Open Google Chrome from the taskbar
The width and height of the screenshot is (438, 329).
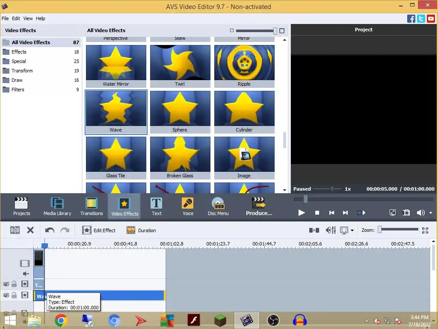pyautogui.click(x=61, y=320)
